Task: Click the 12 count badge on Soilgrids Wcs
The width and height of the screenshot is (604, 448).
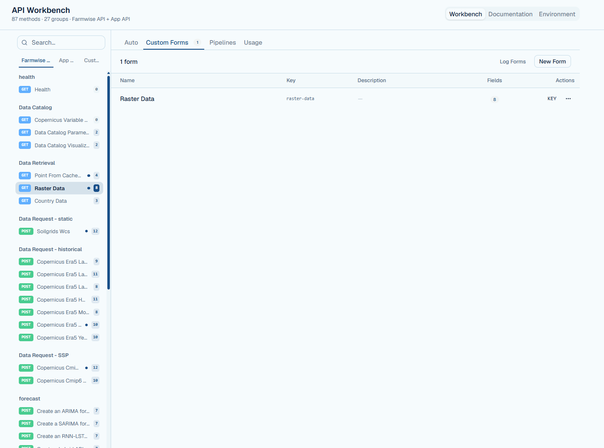Action: (95, 231)
